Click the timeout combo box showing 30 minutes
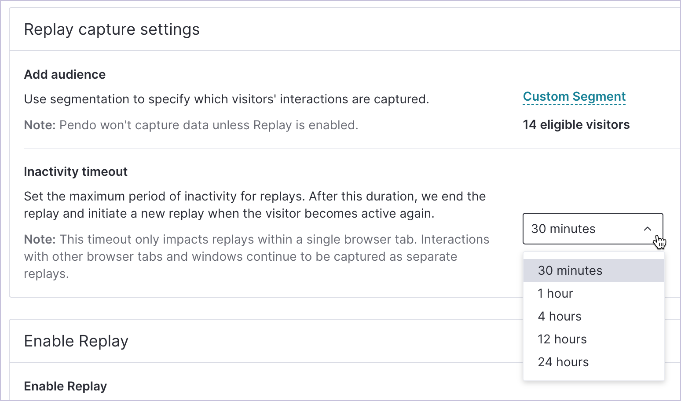 tap(593, 229)
